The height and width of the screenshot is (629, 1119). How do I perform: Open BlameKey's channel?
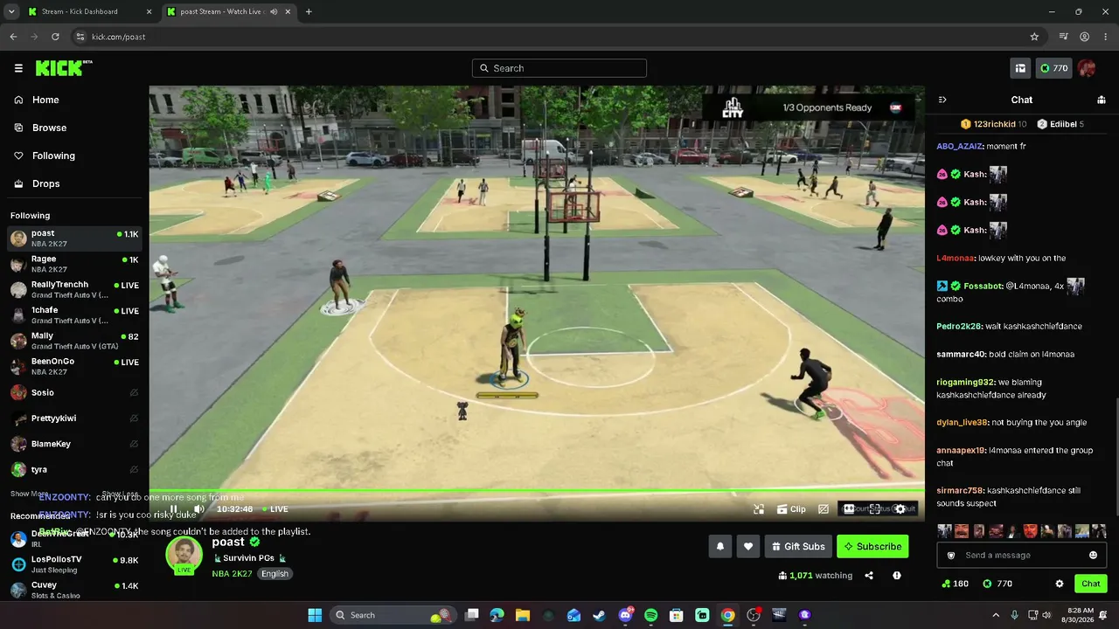point(74,444)
